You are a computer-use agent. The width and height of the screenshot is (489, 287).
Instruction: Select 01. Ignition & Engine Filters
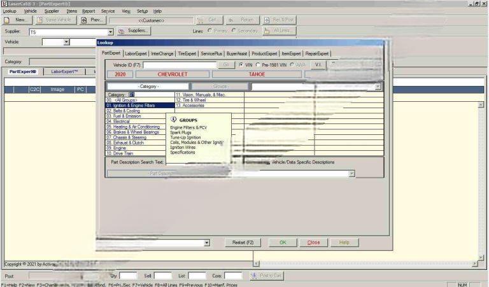tap(140, 106)
